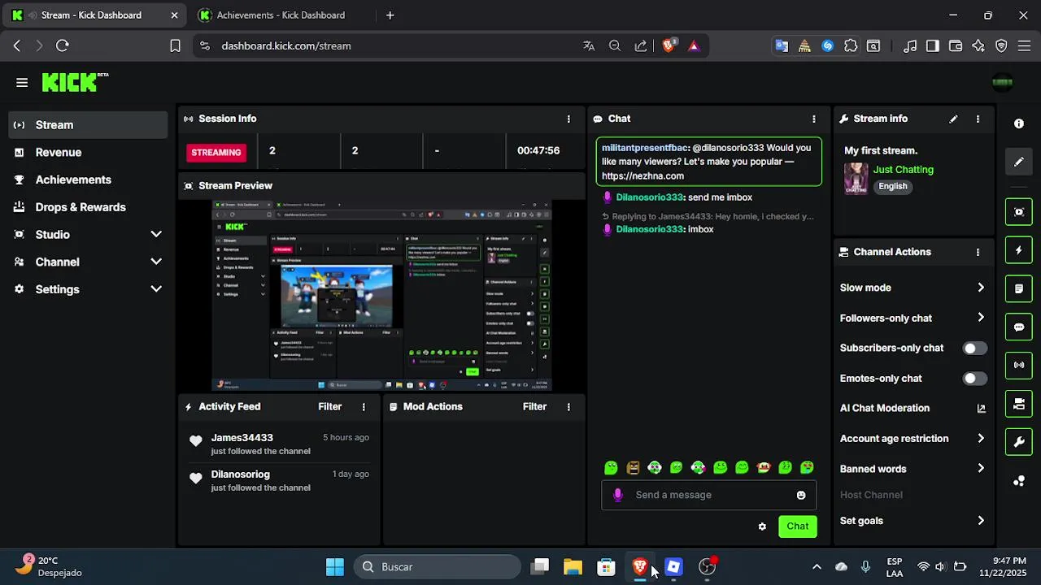
Task: Open Slow mode options arrow
Action: [x=981, y=288]
